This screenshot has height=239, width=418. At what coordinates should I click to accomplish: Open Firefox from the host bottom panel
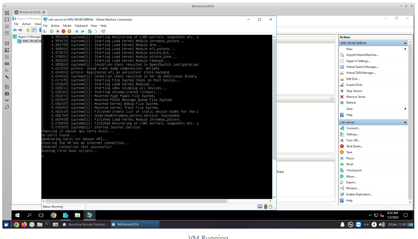[24, 224]
